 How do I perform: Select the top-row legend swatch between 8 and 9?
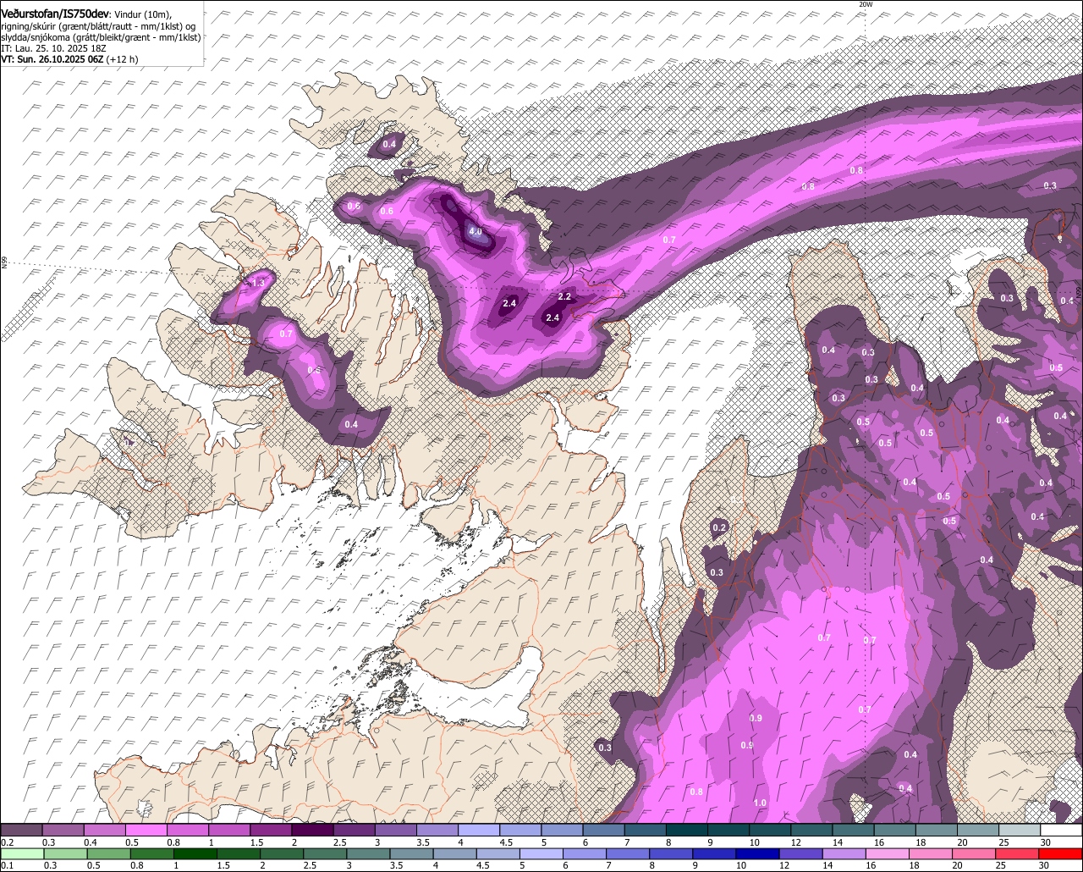click(686, 830)
